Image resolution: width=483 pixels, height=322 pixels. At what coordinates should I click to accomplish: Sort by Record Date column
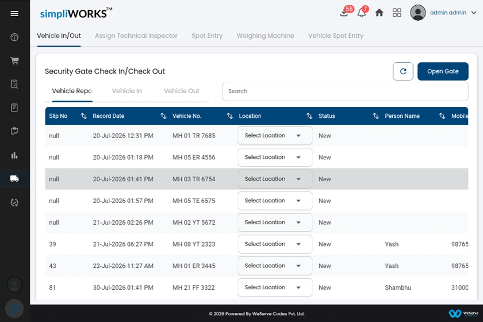(x=163, y=116)
